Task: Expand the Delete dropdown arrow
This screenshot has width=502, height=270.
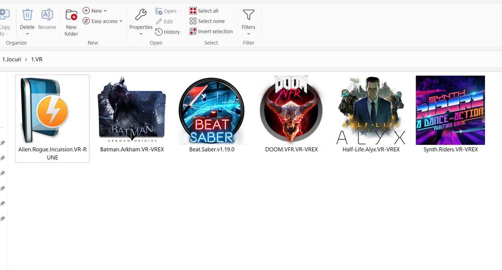Action: [27, 34]
